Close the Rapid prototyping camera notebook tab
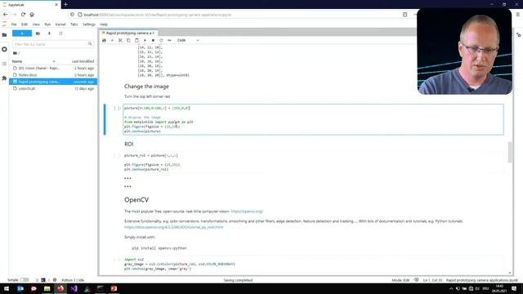Screen dimensions: 523x294 coord(153,33)
